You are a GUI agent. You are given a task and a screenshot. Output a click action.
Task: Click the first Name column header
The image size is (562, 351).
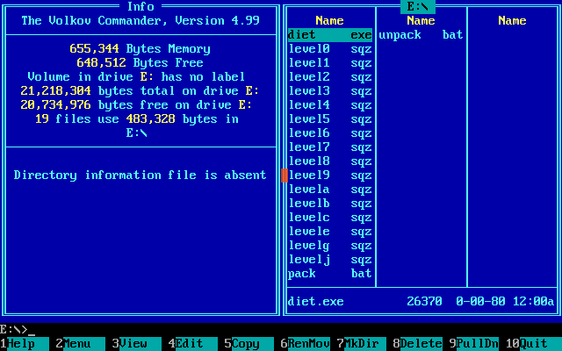tap(330, 20)
